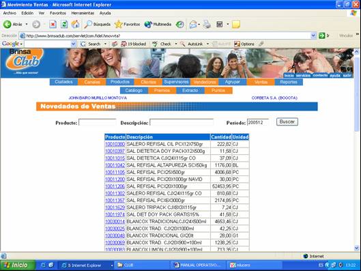
Task: Select the Supervisores tab
Action: pyautogui.click(x=176, y=82)
